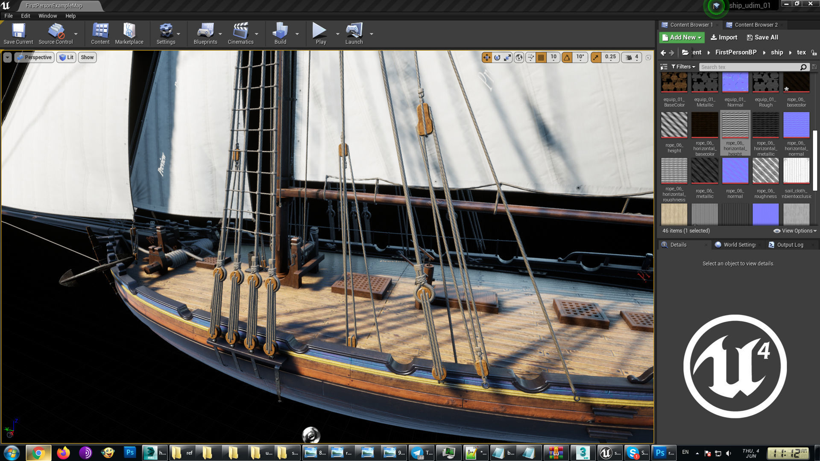Screen dimensions: 820x461
Task: Navigate to FirstPersonBP breadcrumb
Action: click(x=736, y=52)
